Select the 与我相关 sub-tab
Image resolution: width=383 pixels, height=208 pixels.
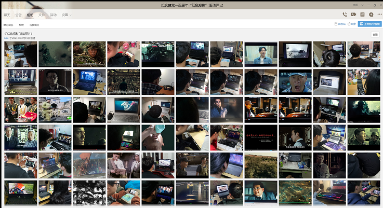[x=34, y=24]
